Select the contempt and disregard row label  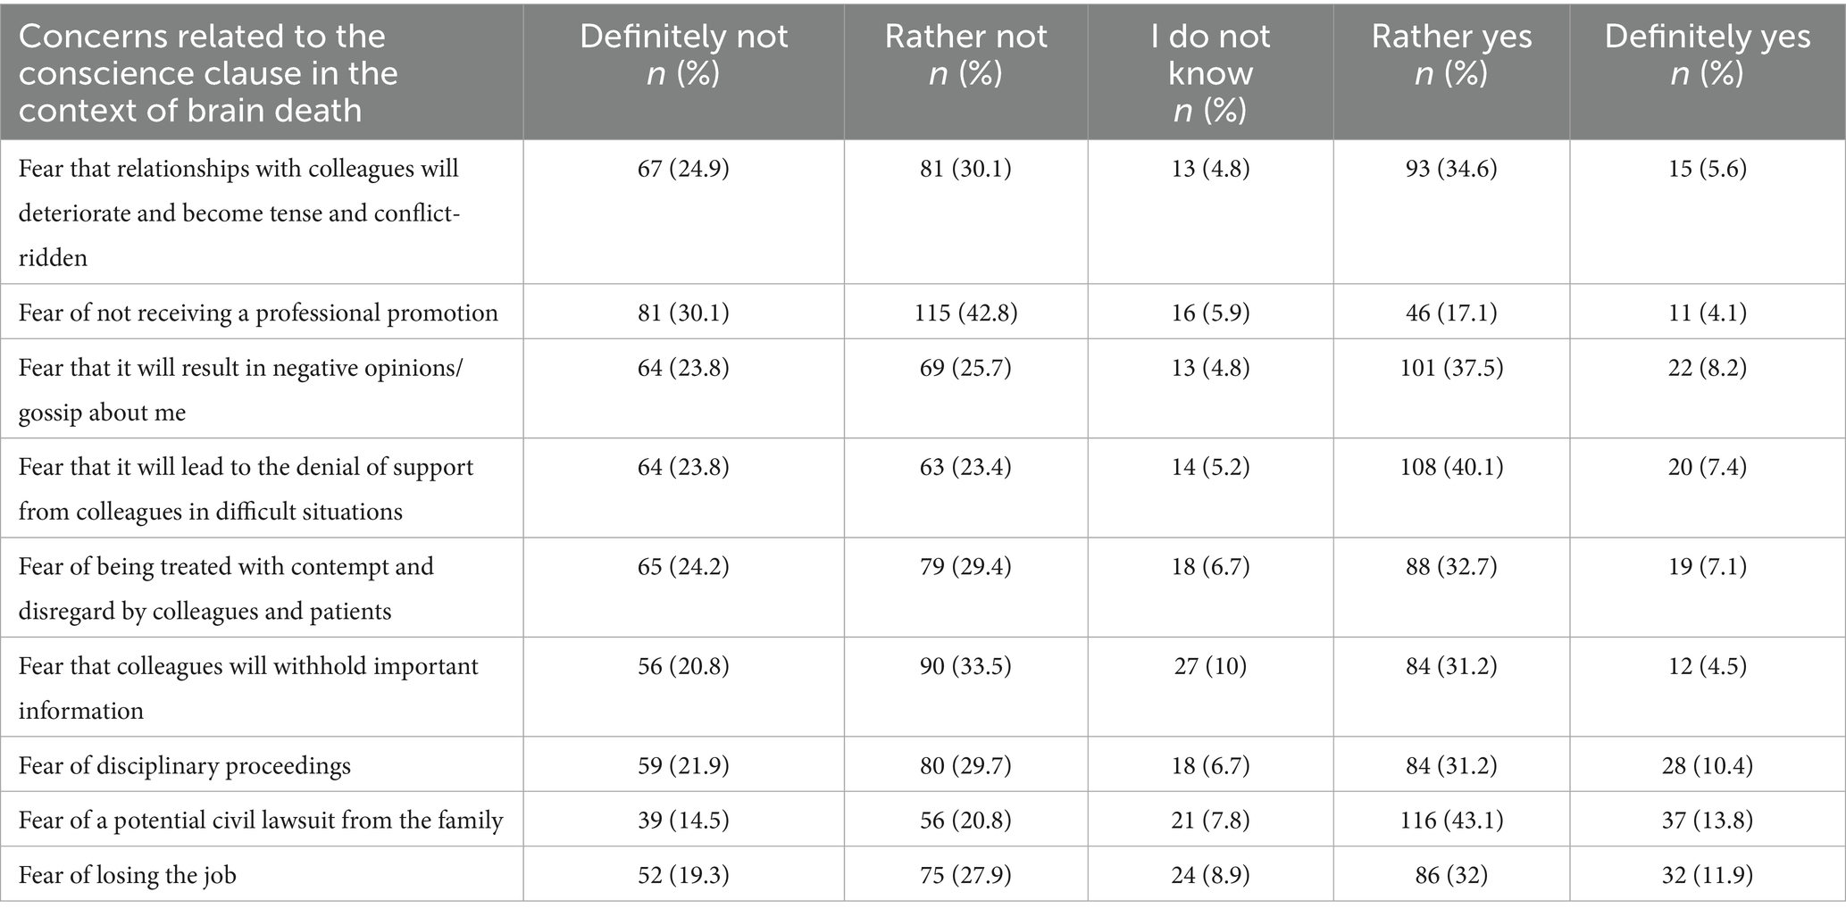tap(226, 588)
